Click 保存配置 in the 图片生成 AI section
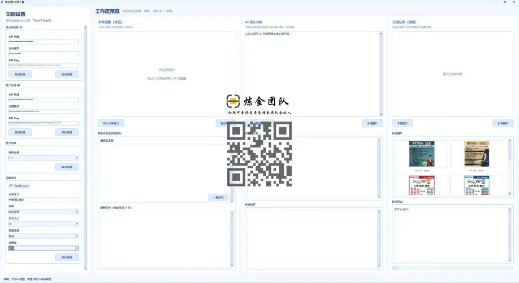 (x=67, y=133)
